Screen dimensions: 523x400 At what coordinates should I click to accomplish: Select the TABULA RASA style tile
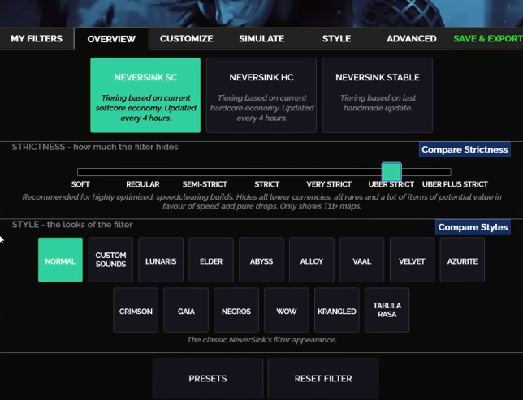[x=387, y=310]
